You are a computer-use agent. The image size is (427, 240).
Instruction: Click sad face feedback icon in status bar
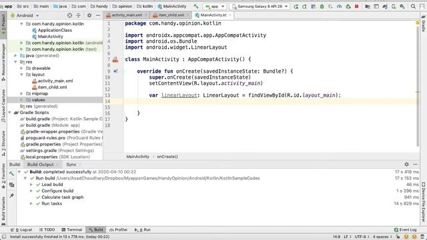(414, 237)
